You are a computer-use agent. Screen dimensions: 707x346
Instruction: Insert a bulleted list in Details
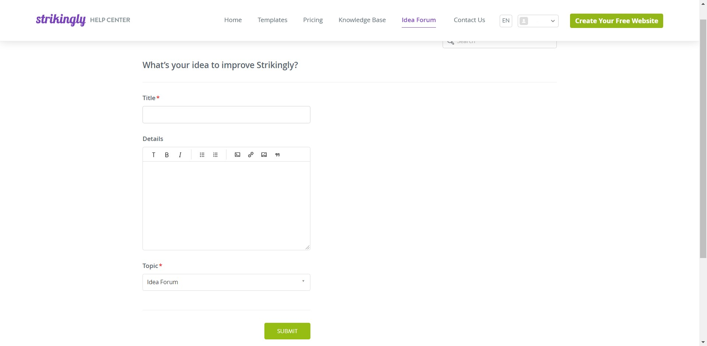pos(202,155)
